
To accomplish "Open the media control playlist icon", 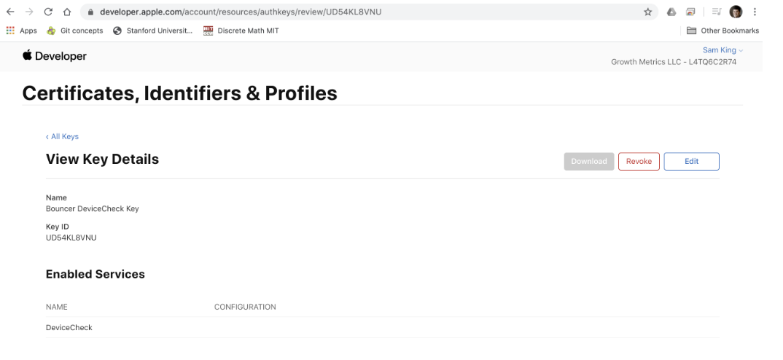I will tap(717, 12).
